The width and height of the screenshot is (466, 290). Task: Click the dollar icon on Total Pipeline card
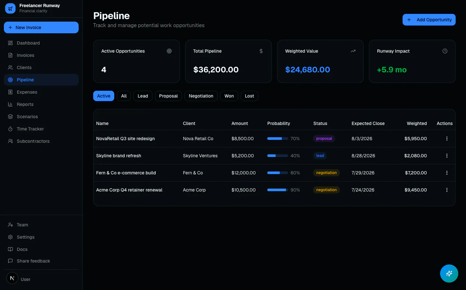[261, 51]
